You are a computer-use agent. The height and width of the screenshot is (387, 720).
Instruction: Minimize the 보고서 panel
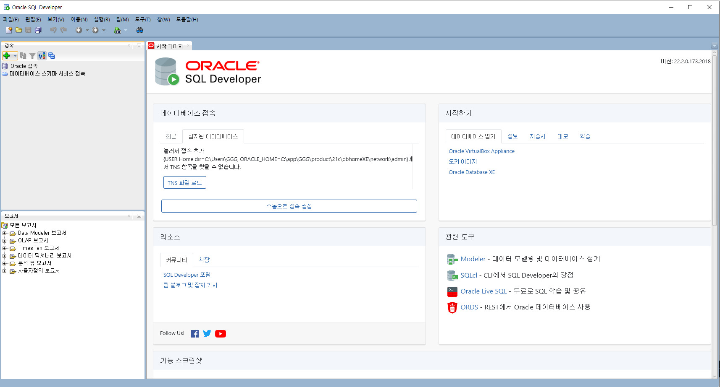tap(139, 216)
